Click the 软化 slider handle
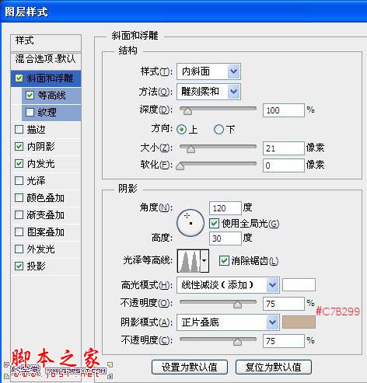 tap(180, 166)
